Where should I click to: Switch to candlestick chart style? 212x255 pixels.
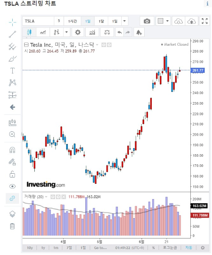29,32
